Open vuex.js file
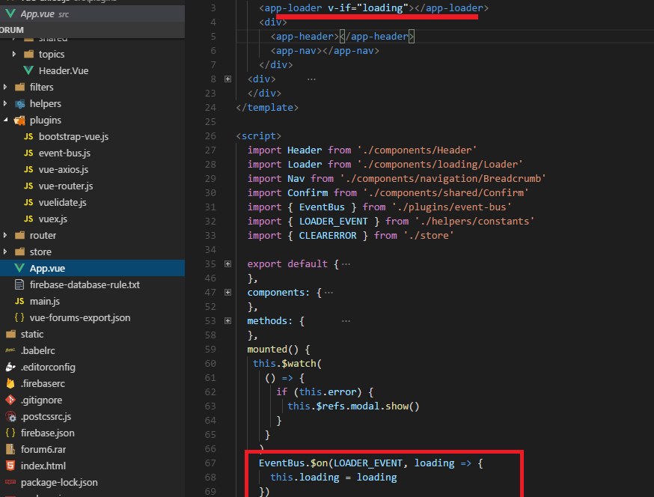This screenshot has height=497, width=654. (53, 219)
